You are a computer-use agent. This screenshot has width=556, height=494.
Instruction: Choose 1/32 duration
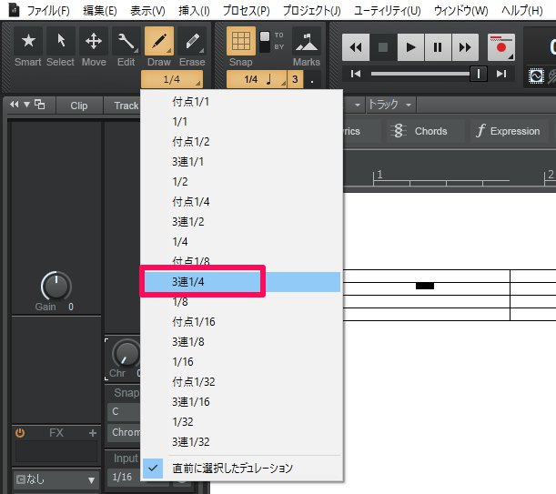241,422
